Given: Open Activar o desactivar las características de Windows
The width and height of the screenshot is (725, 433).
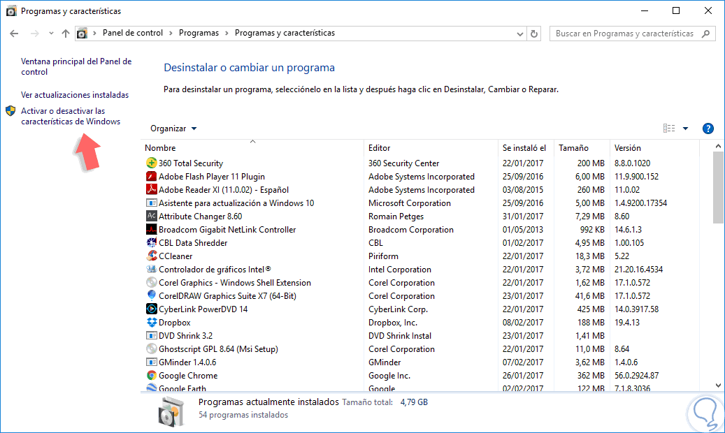Looking at the screenshot, I should 71,116.
